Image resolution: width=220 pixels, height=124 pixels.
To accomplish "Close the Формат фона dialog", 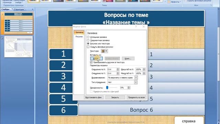I will (x=144, y=27).
